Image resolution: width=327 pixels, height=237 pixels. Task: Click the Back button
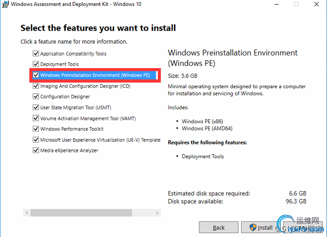(219, 227)
